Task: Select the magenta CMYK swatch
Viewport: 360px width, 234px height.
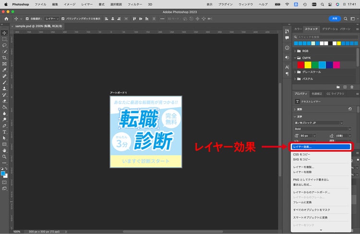Action: pyautogui.click(x=336, y=65)
